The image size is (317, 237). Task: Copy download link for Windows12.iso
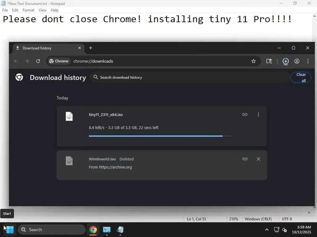pyautogui.click(x=245, y=159)
